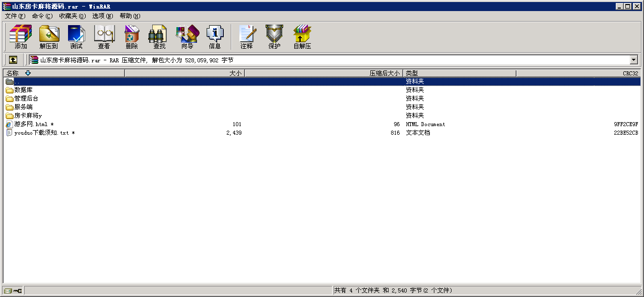Image resolution: width=644 pixels, height=297 pixels.
Task: Click the 注释 (Comment) toolbar icon
Action: click(246, 37)
